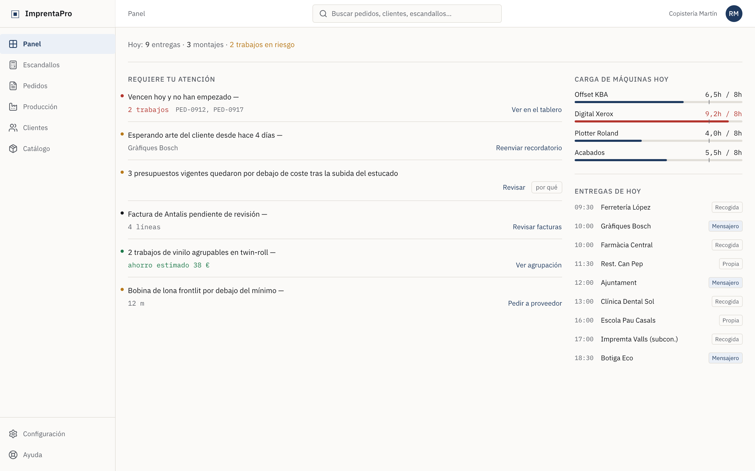This screenshot has width=755, height=471.
Task: Click Mensajero tag for Botiga Eco
Action: click(725, 358)
